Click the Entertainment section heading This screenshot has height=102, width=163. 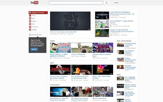(x=55, y=85)
